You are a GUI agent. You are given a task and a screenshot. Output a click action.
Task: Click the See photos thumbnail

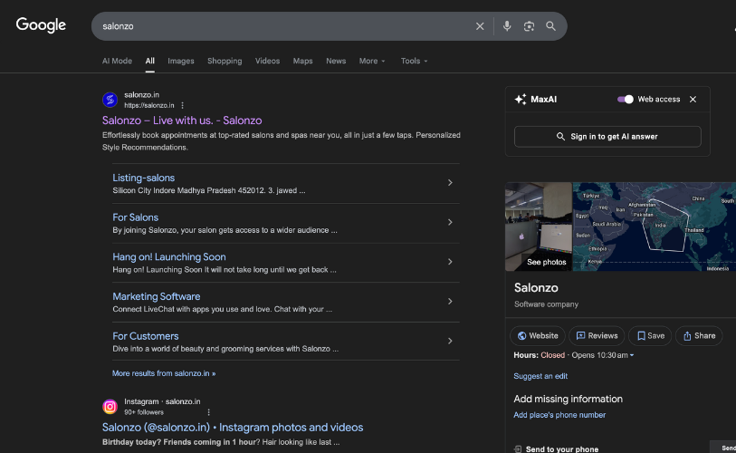[539, 226]
